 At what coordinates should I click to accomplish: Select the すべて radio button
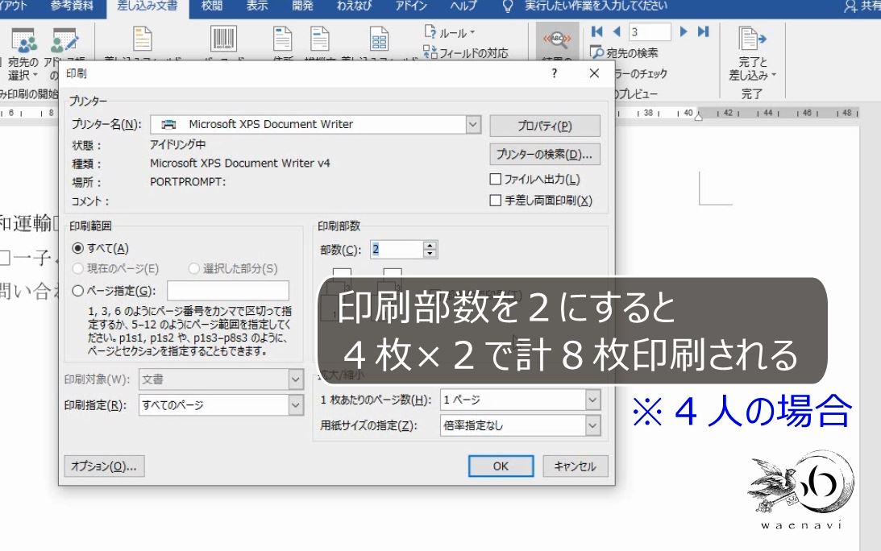[78, 248]
